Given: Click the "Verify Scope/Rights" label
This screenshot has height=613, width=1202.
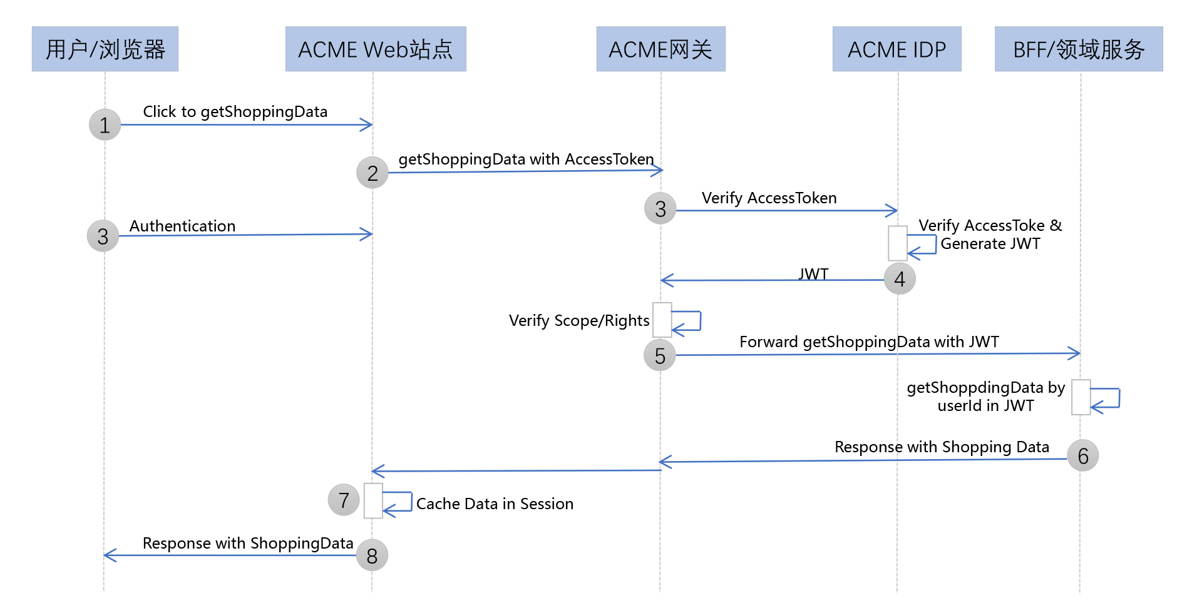Looking at the screenshot, I should pyautogui.click(x=579, y=320).
